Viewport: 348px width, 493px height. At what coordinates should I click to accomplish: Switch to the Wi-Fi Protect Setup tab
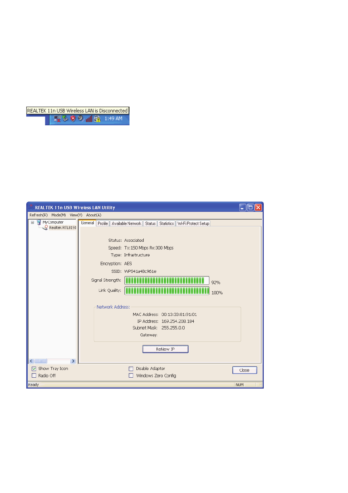click(x=193, y=223)
